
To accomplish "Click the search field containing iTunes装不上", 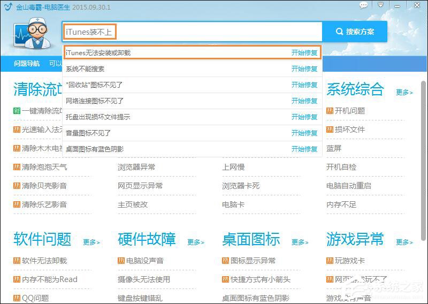I will pos(193,32).
